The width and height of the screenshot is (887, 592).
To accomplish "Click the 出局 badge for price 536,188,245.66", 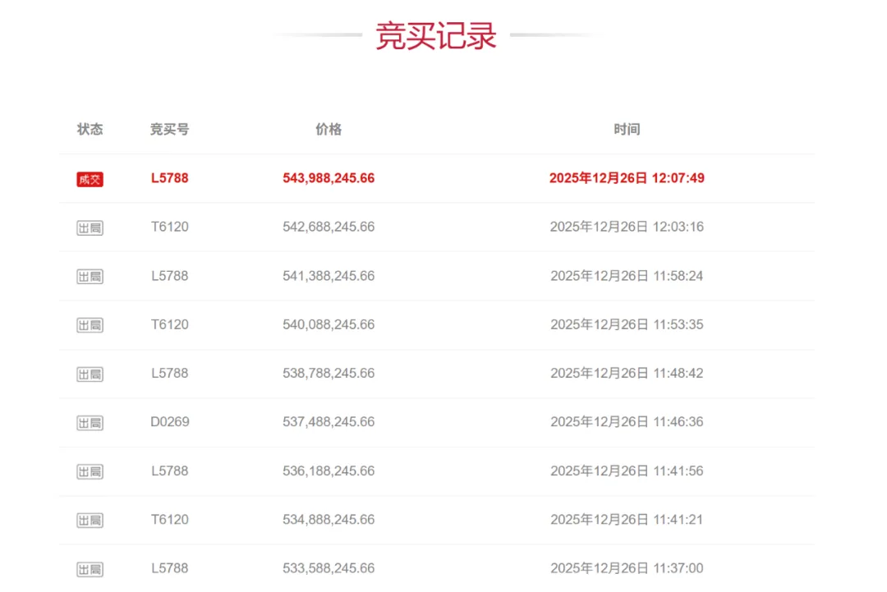I will click(90, 471).
